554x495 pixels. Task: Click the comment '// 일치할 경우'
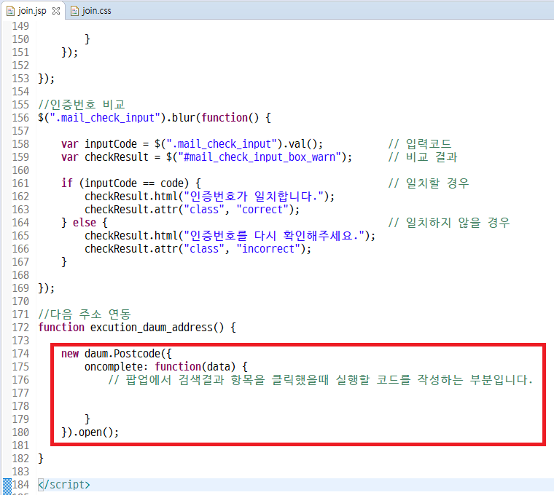click(x=429, y=183)
